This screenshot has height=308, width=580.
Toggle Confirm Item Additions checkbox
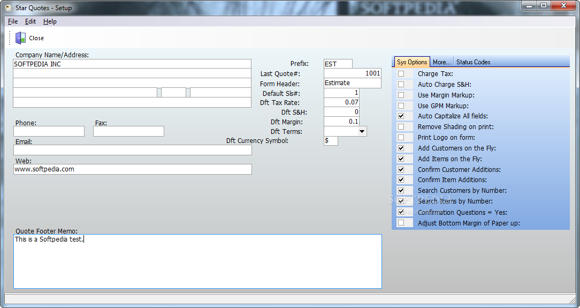401,179
